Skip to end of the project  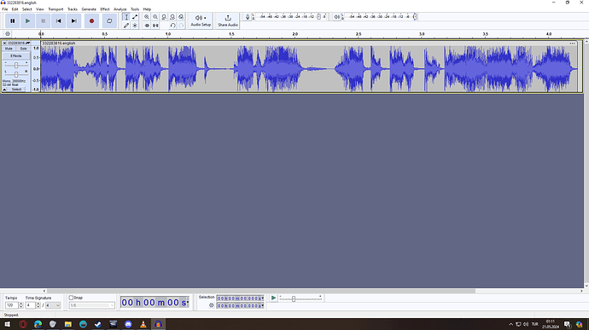[x=74, y=21]
